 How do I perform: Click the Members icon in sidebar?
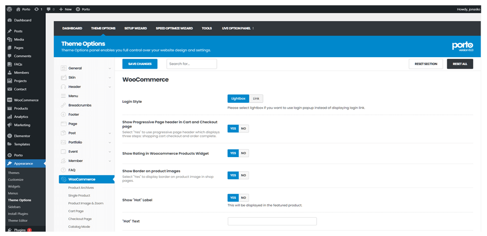10,73
